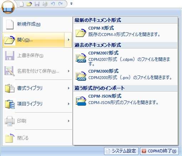182x156 pixels.
Task: Select 閉じる menu entry
Action: 37,138
